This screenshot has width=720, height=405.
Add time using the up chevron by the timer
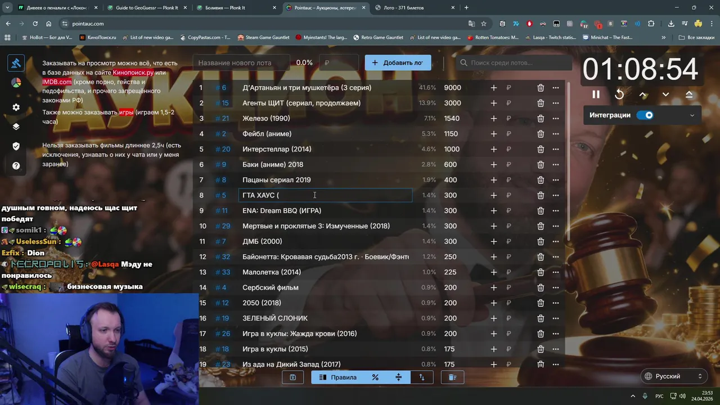(x=643, y=94)
